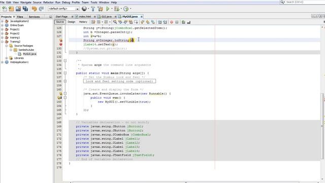
Task: Click the web browser globe icon
Action: pyautogui.click(x=84, y=9)
